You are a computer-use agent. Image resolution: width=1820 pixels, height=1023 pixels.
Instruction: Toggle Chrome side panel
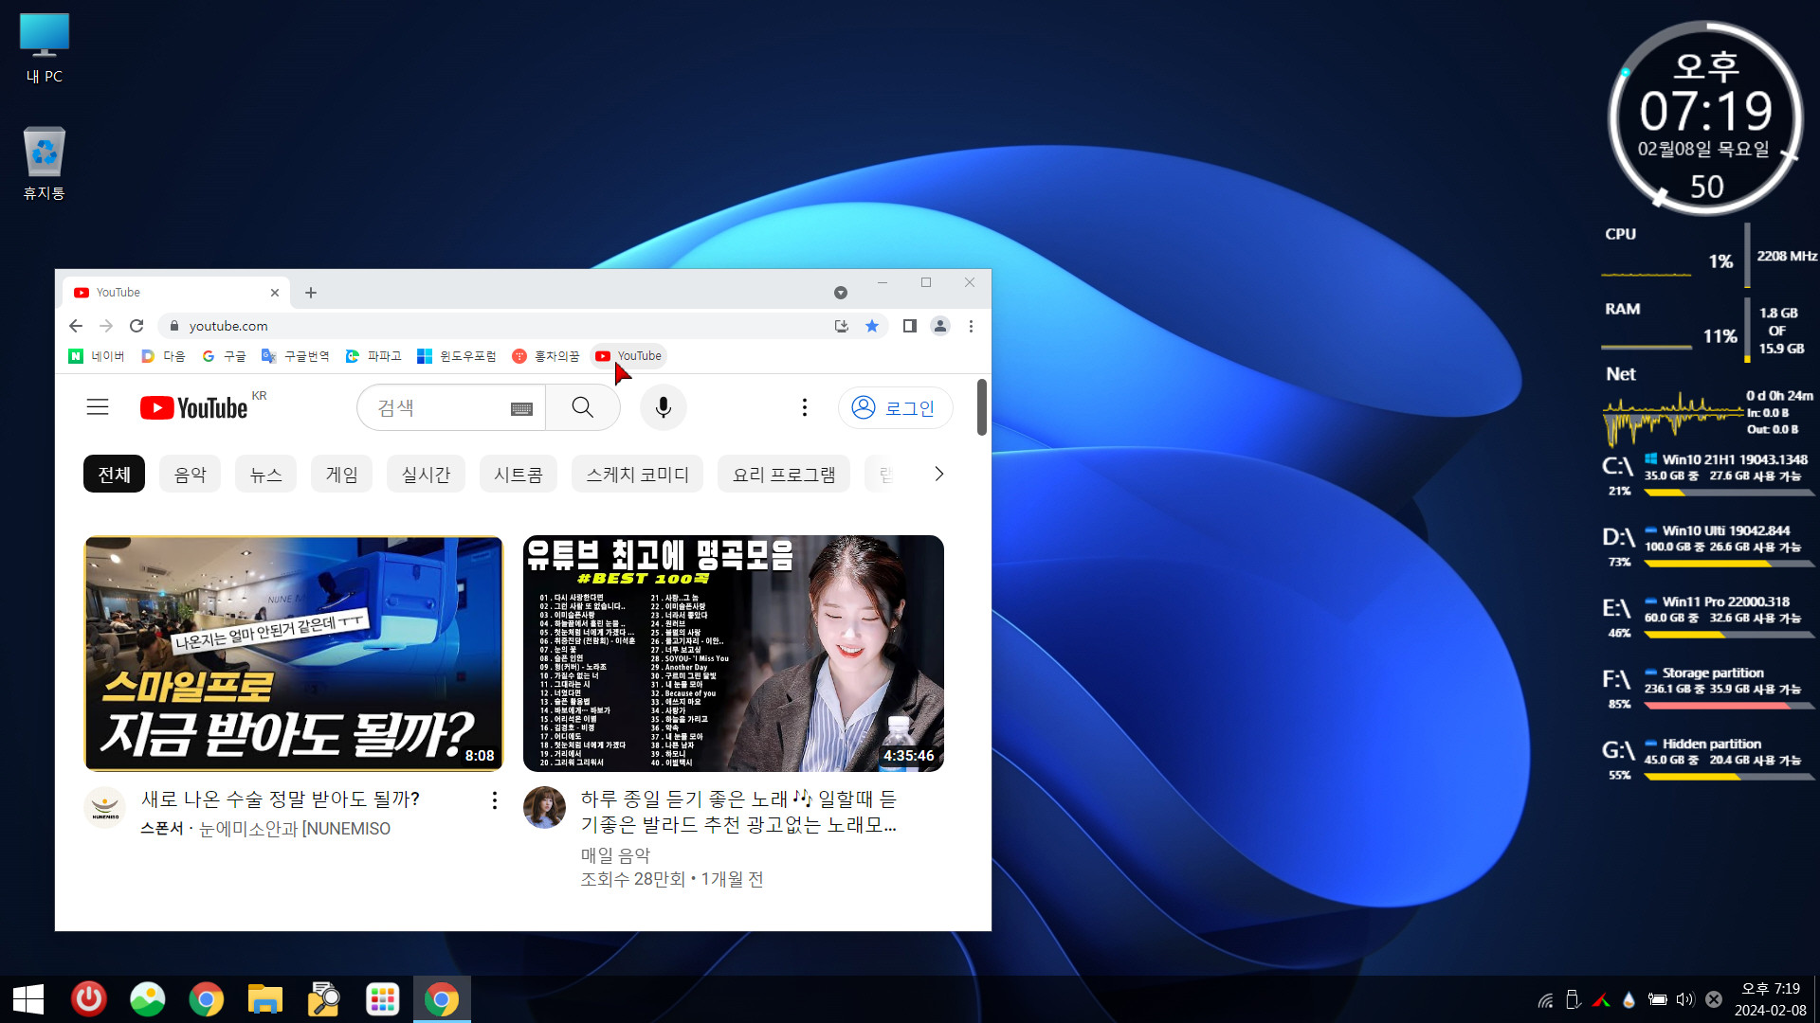pyautogui.click(x=909, y=326)
